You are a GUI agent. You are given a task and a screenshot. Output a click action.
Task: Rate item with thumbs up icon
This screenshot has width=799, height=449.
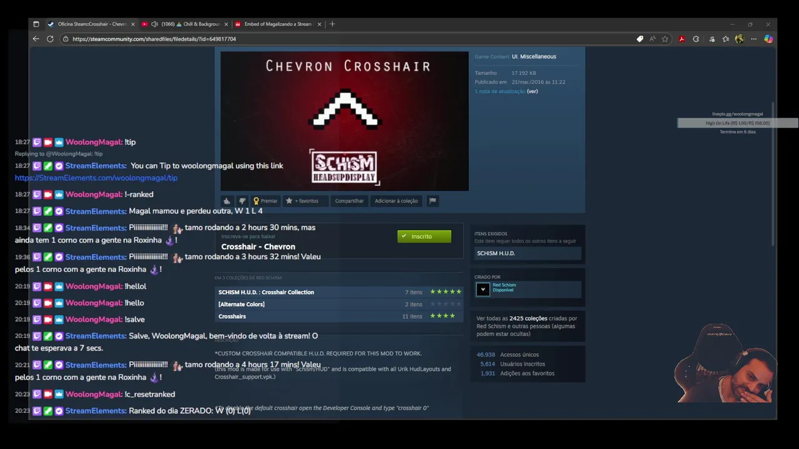coord(227,201)
